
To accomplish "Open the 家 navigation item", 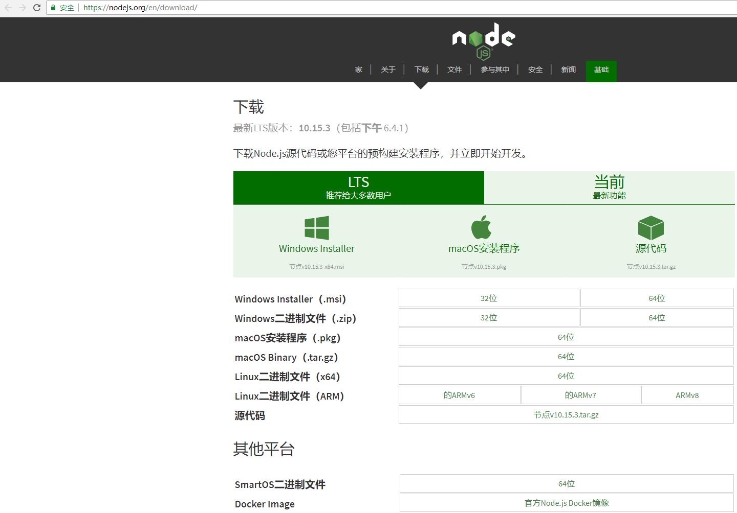I will point(359,69).
